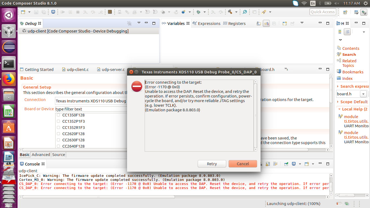The width and height of the screenshot is (370, 208).
Task: Click the Pin Console icon
Action: (286, 164)
